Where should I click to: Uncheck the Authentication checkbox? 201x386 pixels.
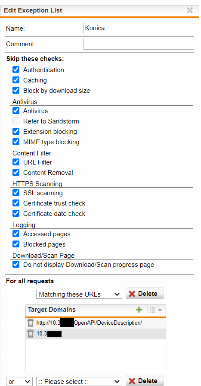coord(16,70)
